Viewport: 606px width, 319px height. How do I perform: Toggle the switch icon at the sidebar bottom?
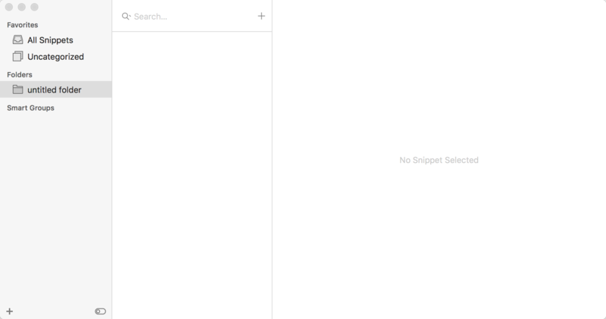[101, 311]
